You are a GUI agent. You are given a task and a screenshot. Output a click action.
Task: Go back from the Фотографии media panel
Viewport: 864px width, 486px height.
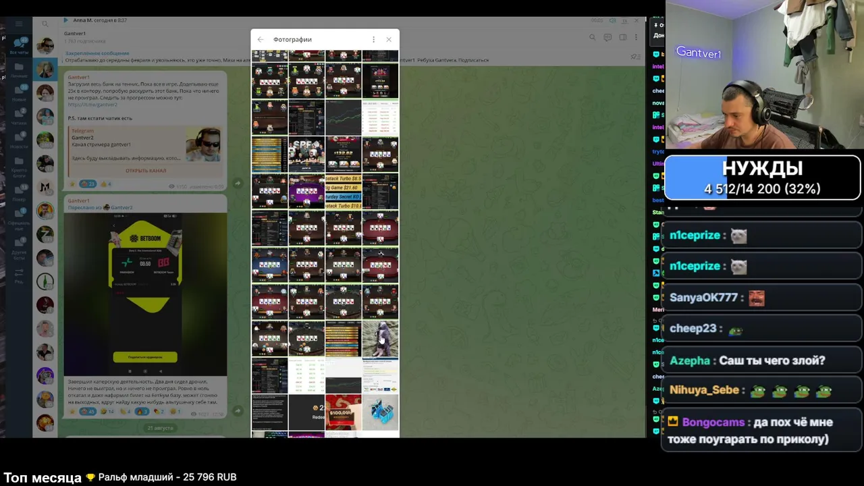(x=261, y=40)
